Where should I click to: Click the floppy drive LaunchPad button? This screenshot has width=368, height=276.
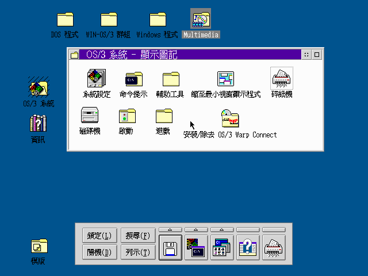pyautogui.click(x=170, y=248)
